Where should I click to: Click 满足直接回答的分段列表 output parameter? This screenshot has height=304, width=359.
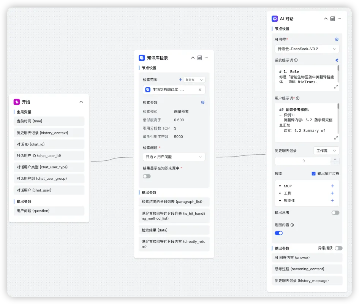[174, 216]
